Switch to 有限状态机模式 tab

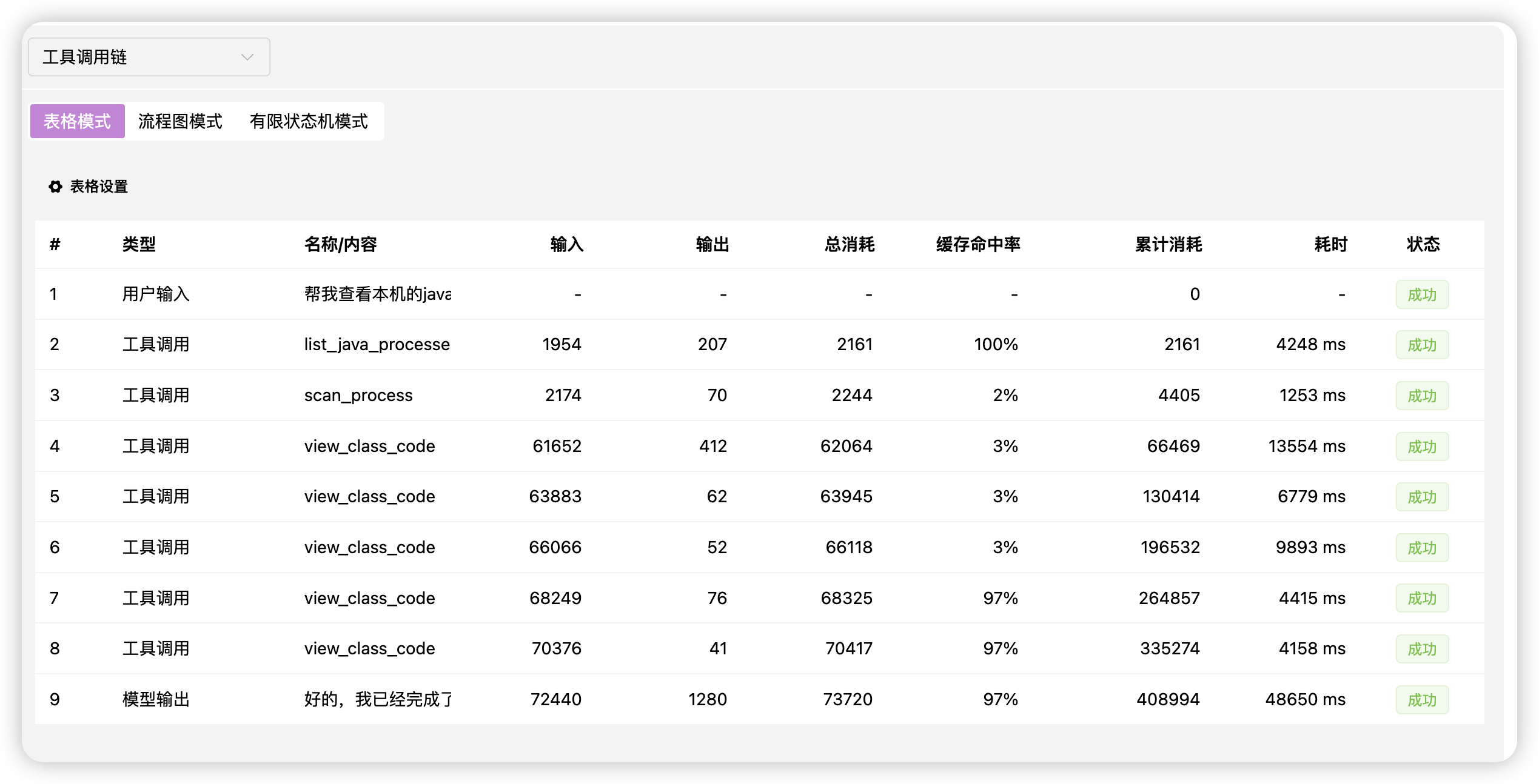pyautogui.click(x=309, y=121)
